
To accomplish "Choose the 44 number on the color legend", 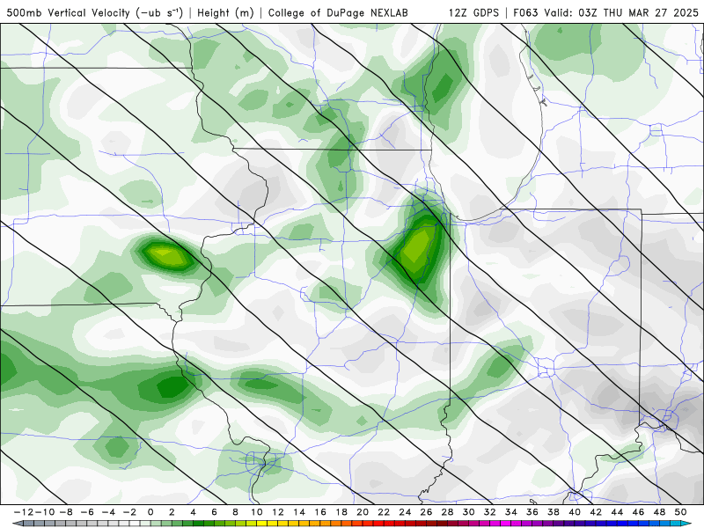I will click(617, 512).
